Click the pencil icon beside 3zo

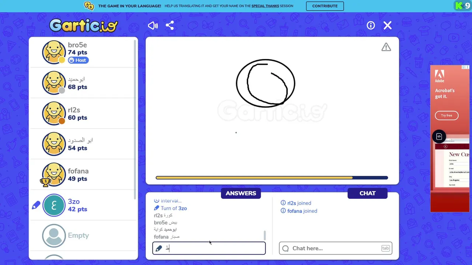click(x=36, y=205)
